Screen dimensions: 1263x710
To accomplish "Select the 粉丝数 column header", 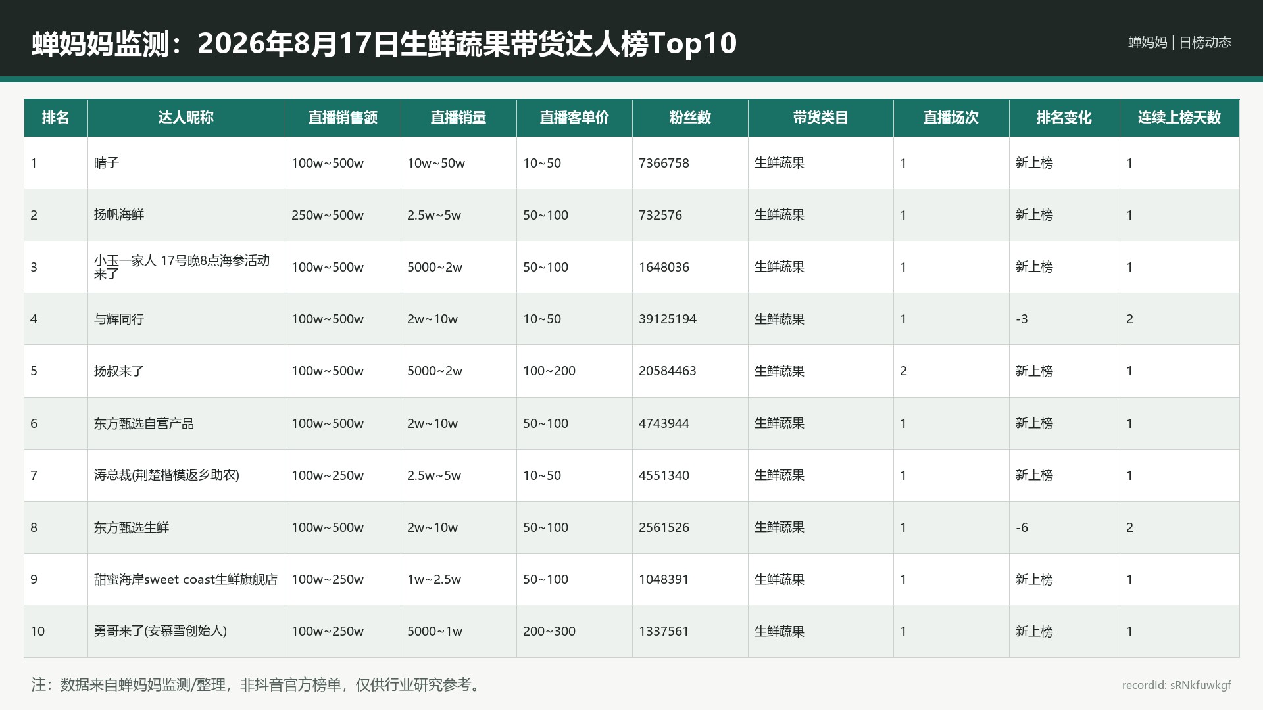I will pos(690,118).
